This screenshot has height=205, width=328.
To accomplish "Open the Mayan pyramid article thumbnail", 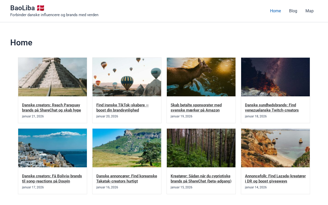I will click(x=53, y=77).
